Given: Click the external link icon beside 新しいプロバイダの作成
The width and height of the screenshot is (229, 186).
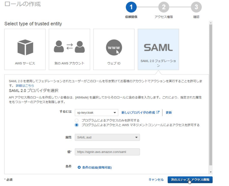Looking at the screenshot, I should pyautogui.click(x=158, y=112).
